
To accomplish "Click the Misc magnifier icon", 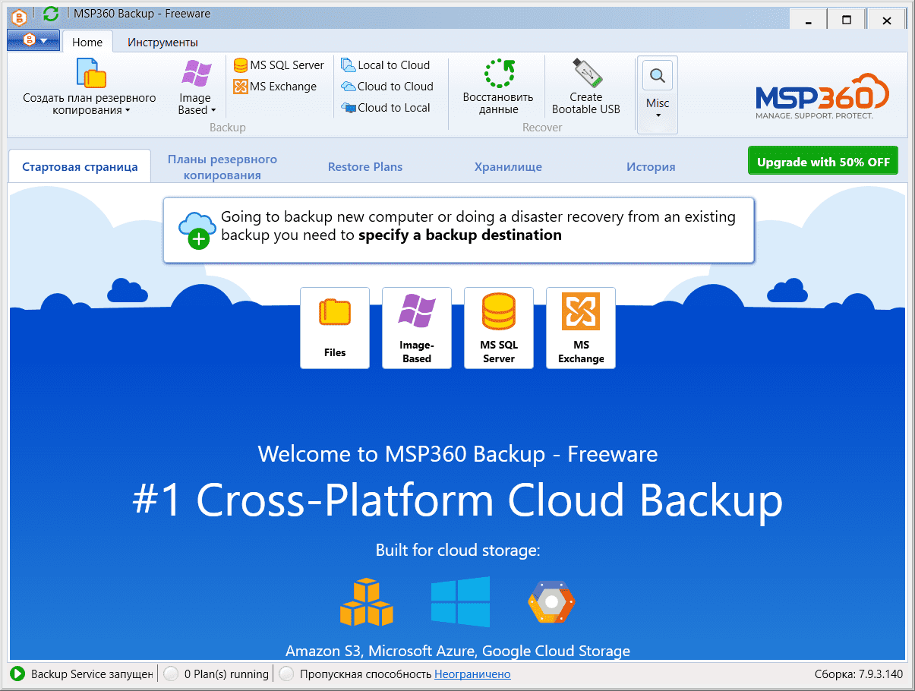I will 658,75.
